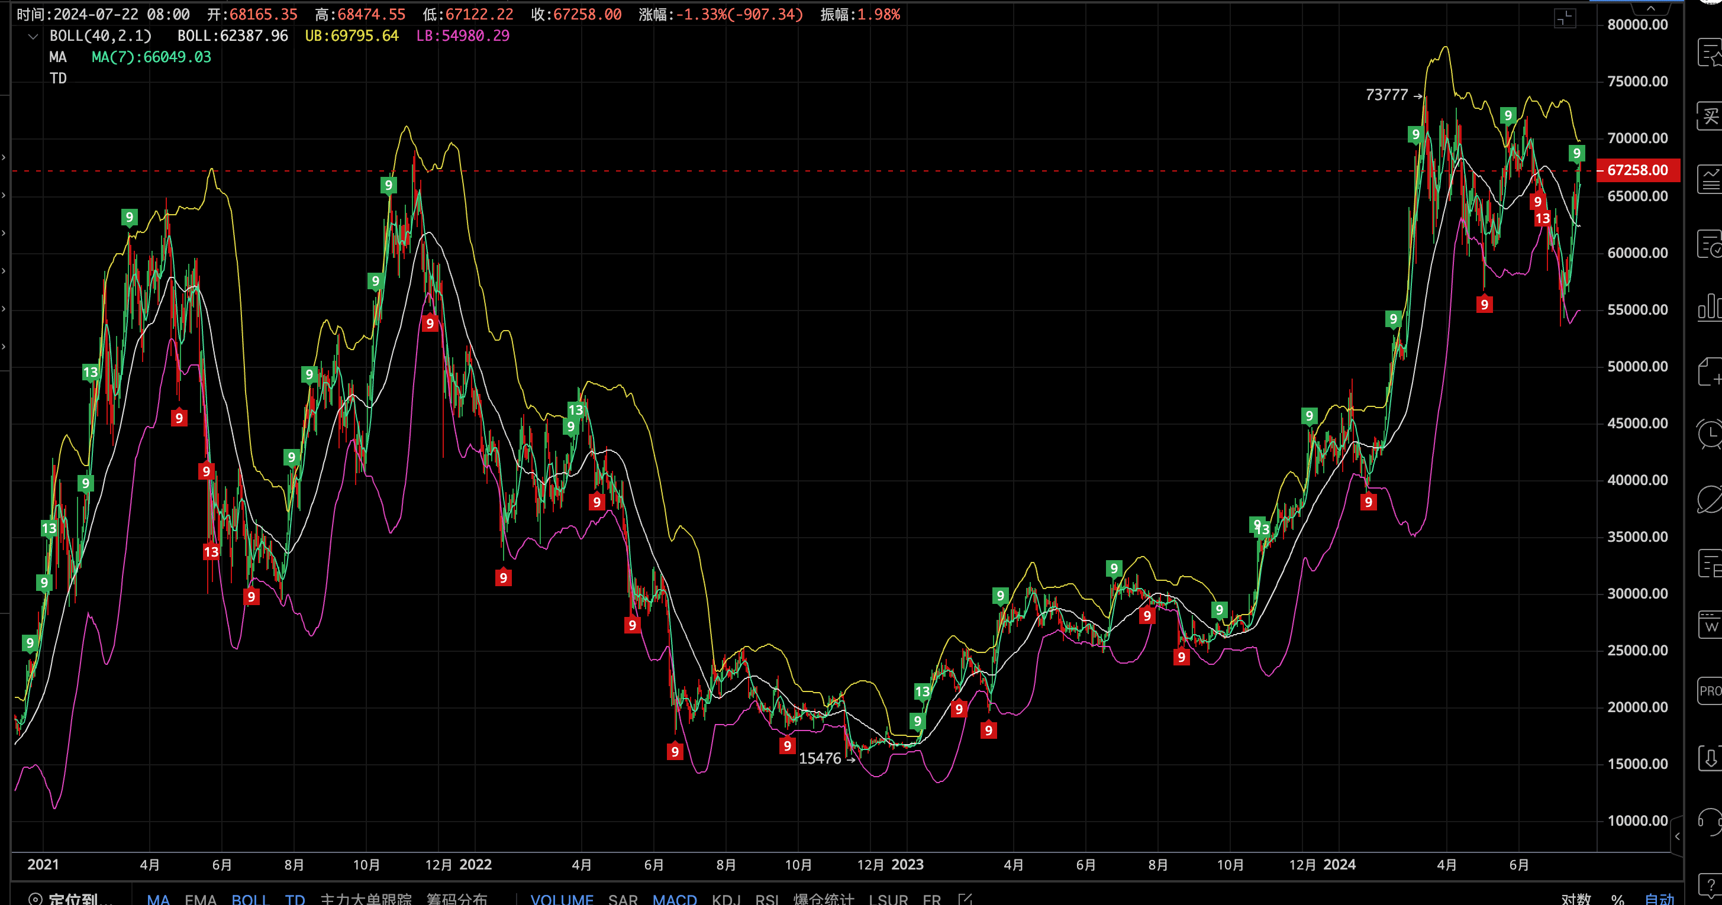The image size is (1722, 905).
Task: Open the chart news list icon in sidebar
Action: (1710, 179)
